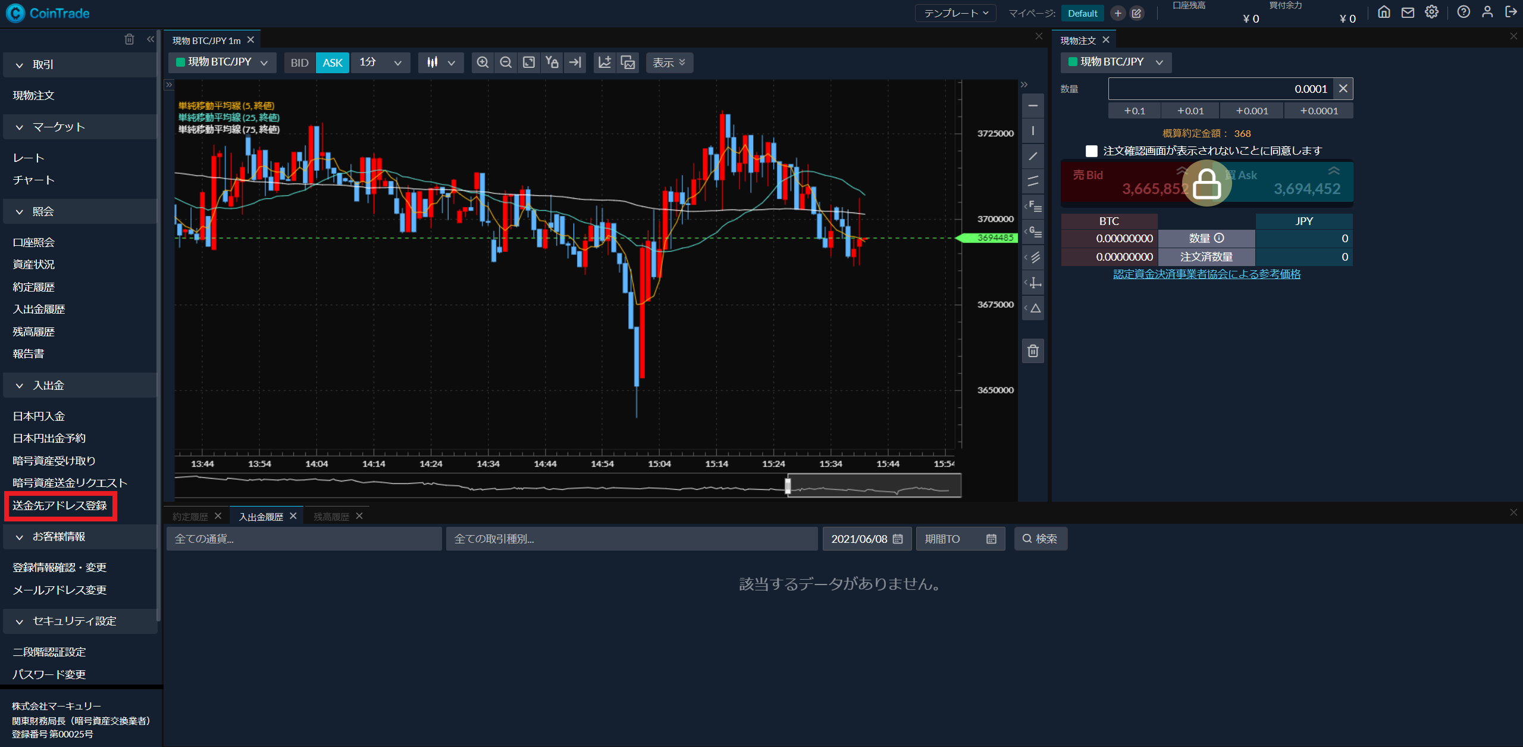The height and width of the screenshot is (747, 1523).
Task: Select the BID price toggle
Action: [x=300, y=62]
